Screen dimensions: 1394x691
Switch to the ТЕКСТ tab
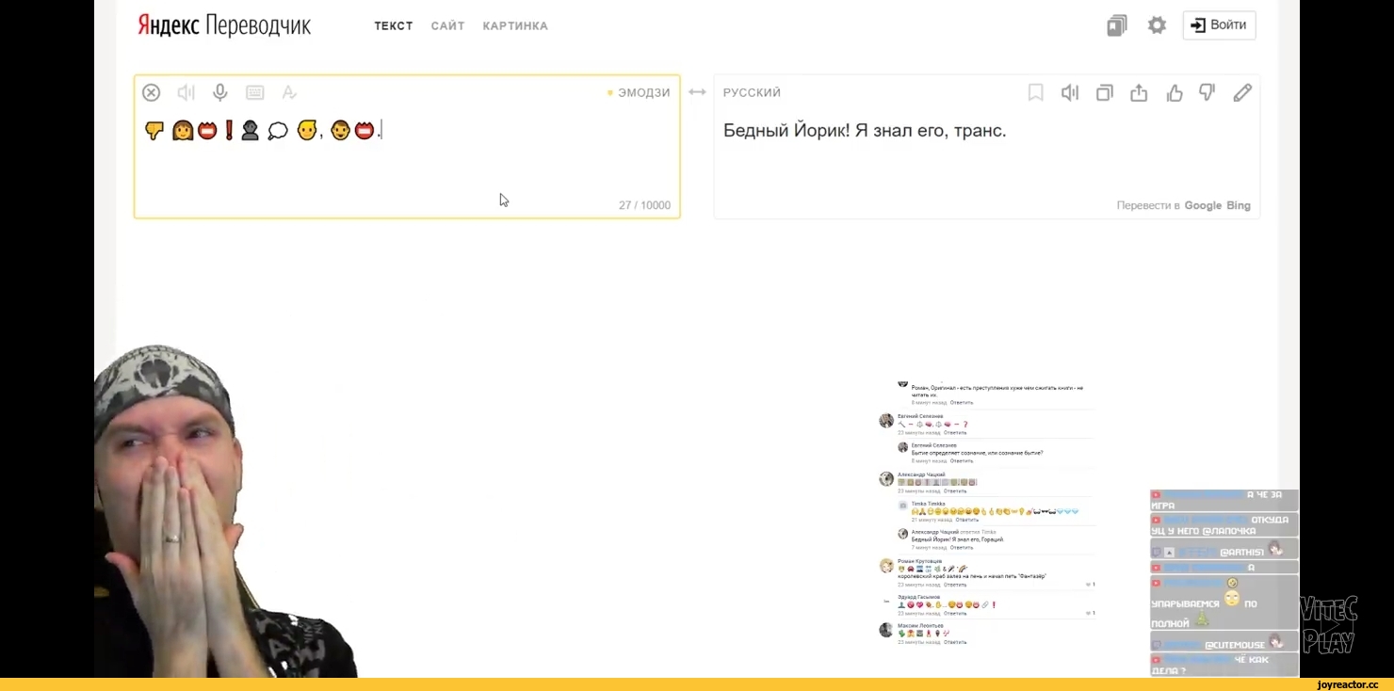click(394, 26)
